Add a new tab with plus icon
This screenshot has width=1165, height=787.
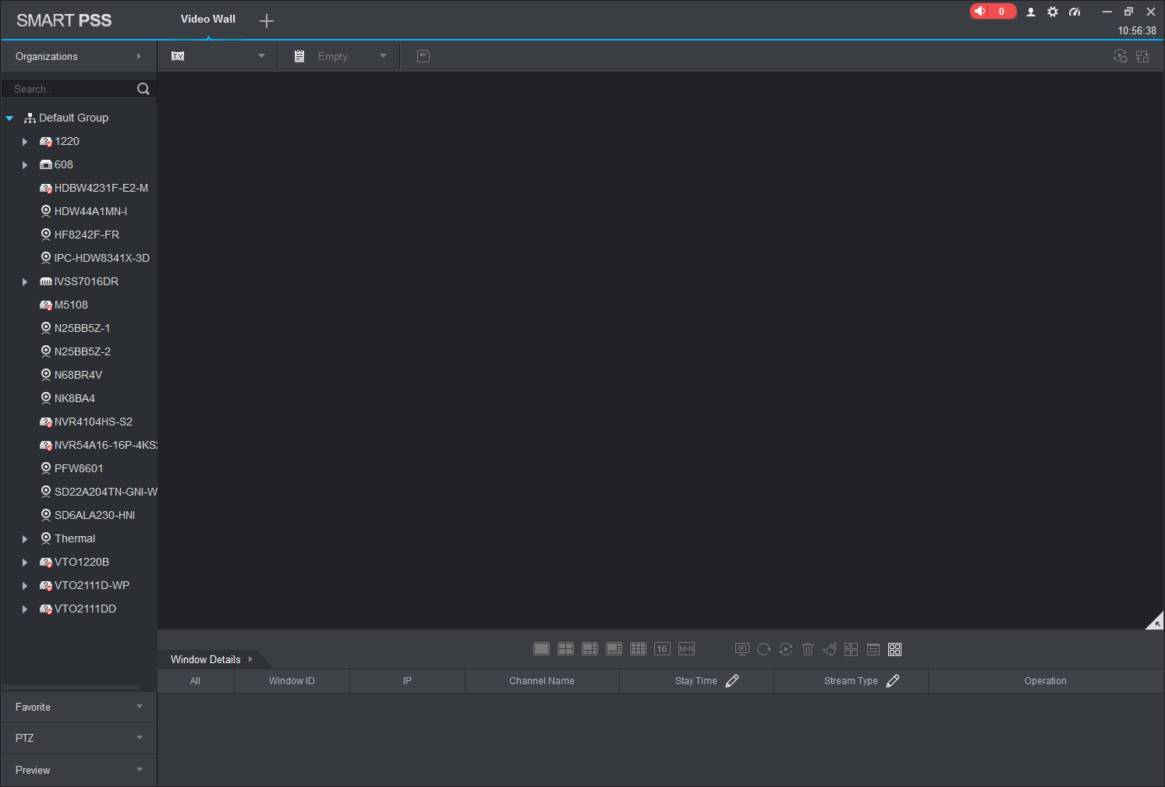(x=267, y=21)
